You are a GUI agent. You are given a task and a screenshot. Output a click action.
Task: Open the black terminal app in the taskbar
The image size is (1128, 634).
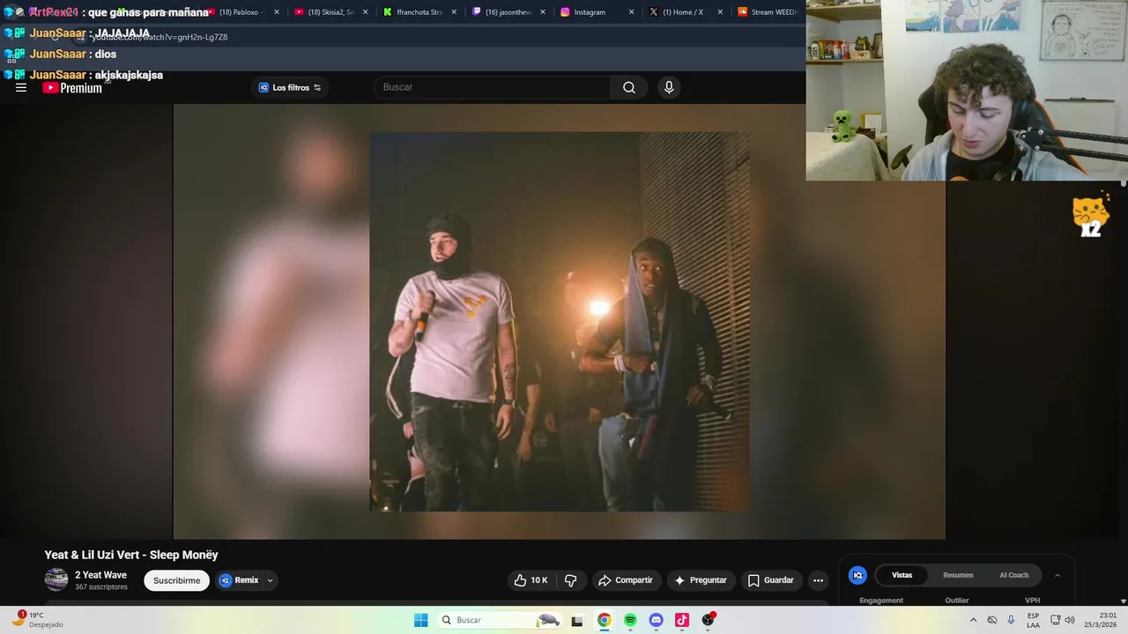577,620
